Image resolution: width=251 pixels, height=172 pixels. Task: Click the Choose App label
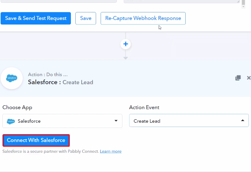17,107
